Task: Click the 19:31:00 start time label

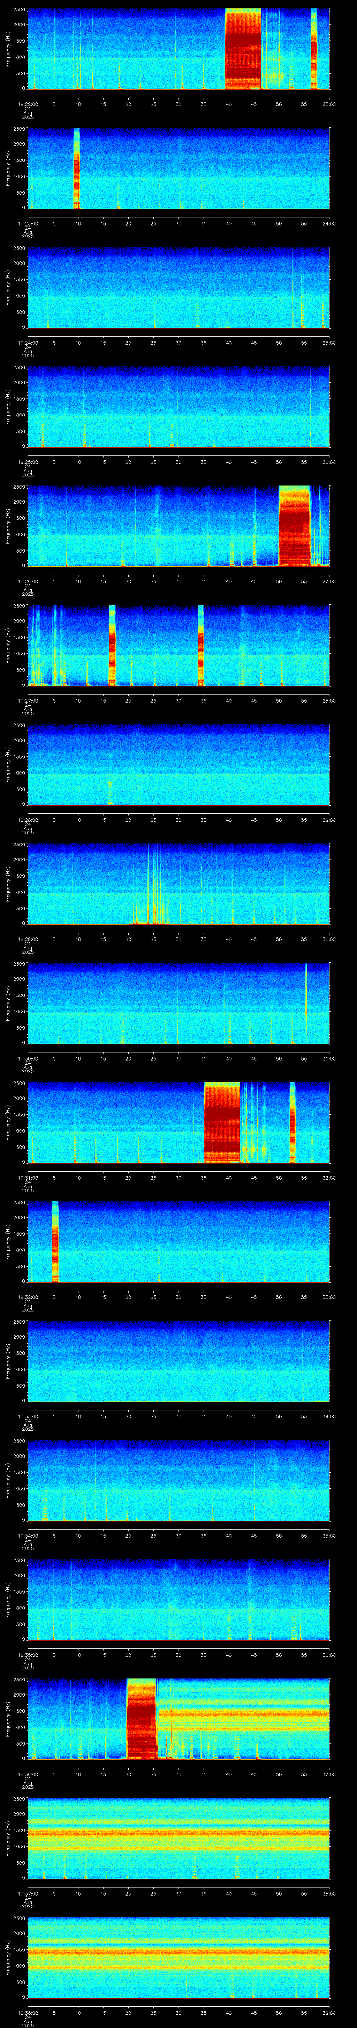Action: [x=28, y=1178]
